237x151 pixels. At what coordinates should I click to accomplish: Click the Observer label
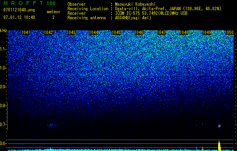[76, 4]
